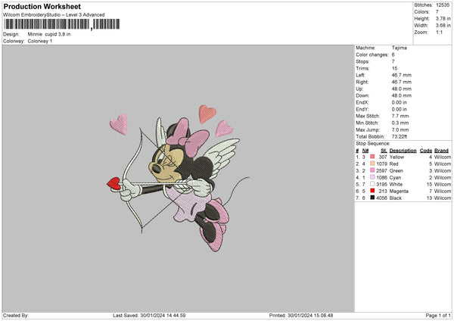The height and width of the screenshot is (321, 454).
Task: Select the 'Production Worksheet' title
Action: coord(42,6)
